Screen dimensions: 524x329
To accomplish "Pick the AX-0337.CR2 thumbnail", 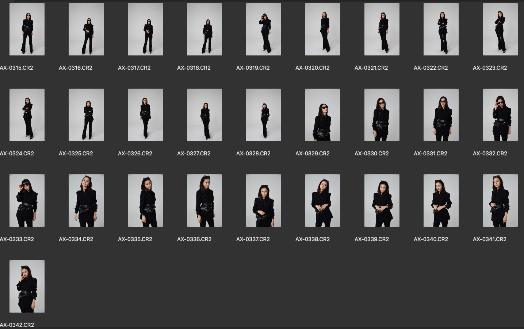I will (x=264, y=201).
